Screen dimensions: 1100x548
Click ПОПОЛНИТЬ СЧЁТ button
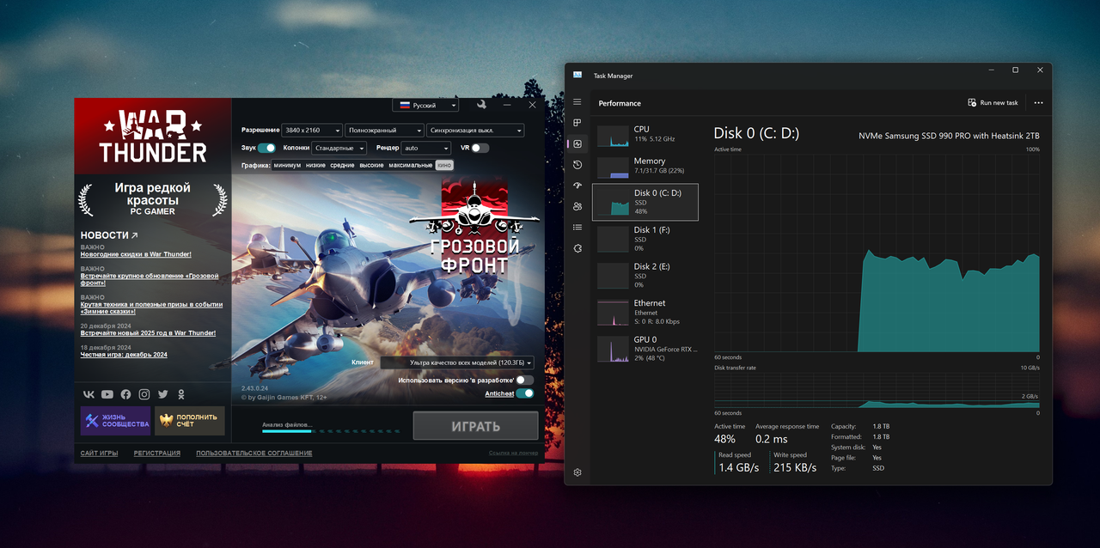[x=190, y=421]
